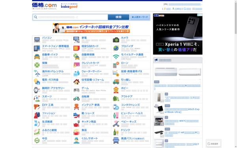Click the 食品 category link
Image resolution: width=237 pixels, height=148 pixels.
point(84,130)
